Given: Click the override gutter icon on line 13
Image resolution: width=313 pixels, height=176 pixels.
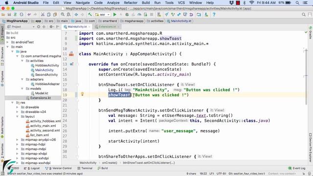Looking at the screenshot, I should pyautogui.click(x=71, y=64).
